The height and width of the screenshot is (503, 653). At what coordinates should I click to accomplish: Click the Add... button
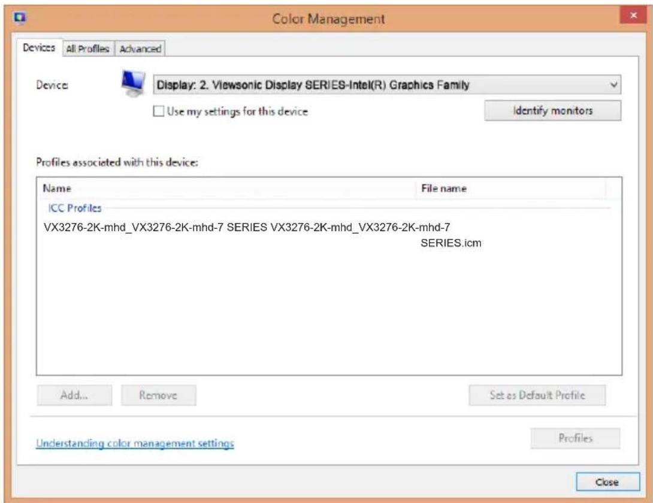pos(74,395)
